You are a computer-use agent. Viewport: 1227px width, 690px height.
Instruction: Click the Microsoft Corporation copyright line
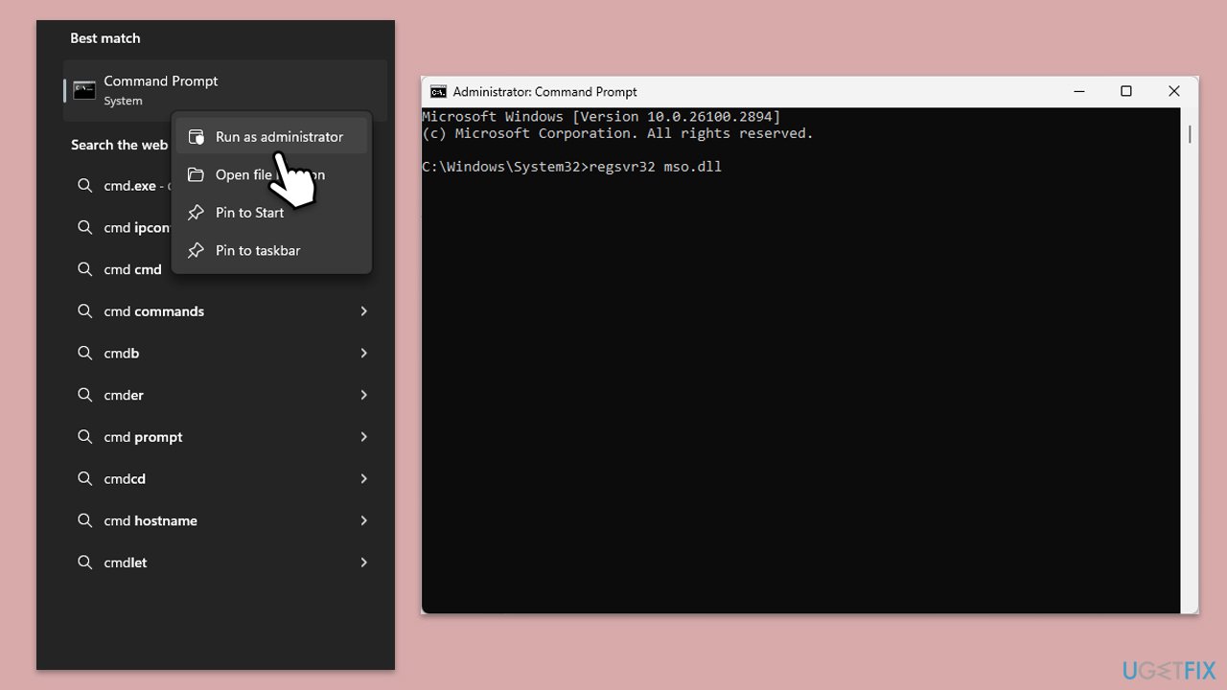617,133
